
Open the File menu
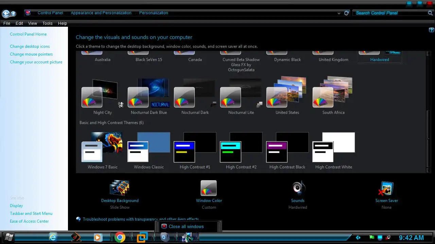click(7, 23)
